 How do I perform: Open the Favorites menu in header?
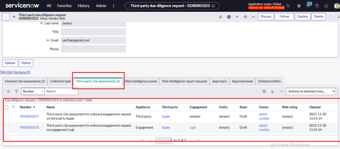(x=64, y=6)
